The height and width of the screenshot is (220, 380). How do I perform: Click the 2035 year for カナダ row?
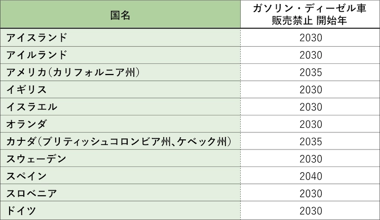pyautogui.click(x=311, y=141)
